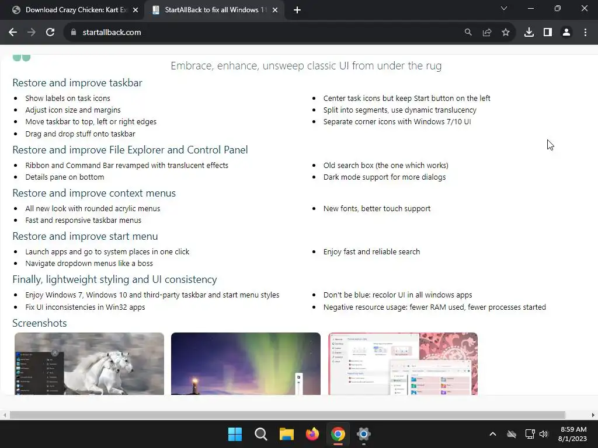Open taskbar Search

pyautogui.click(x=261, y=434)
